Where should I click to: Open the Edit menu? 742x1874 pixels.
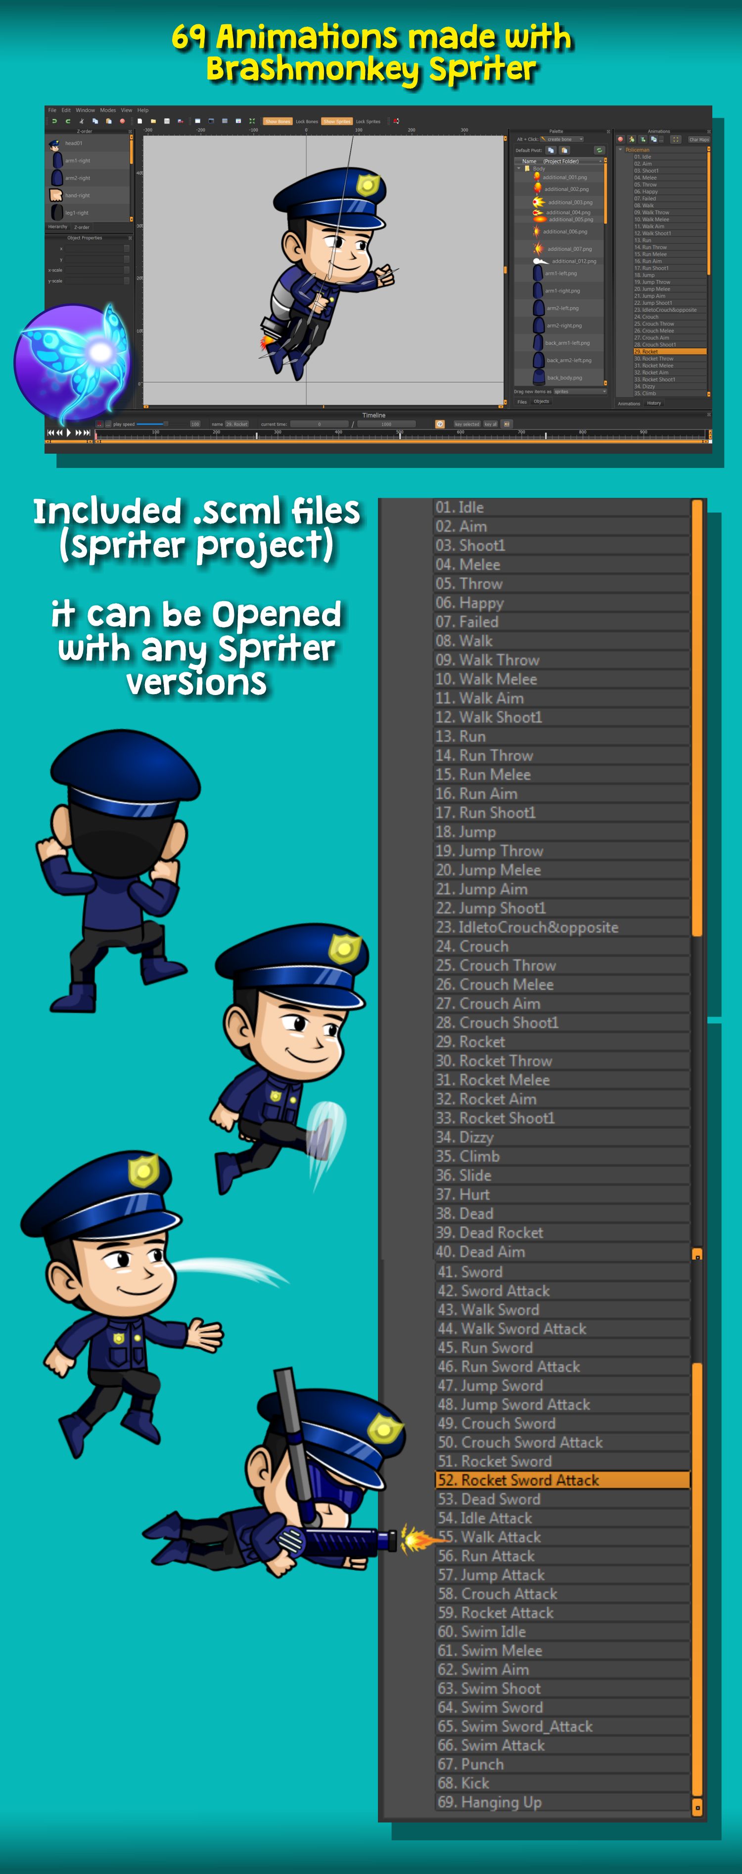tap(66, 111)
